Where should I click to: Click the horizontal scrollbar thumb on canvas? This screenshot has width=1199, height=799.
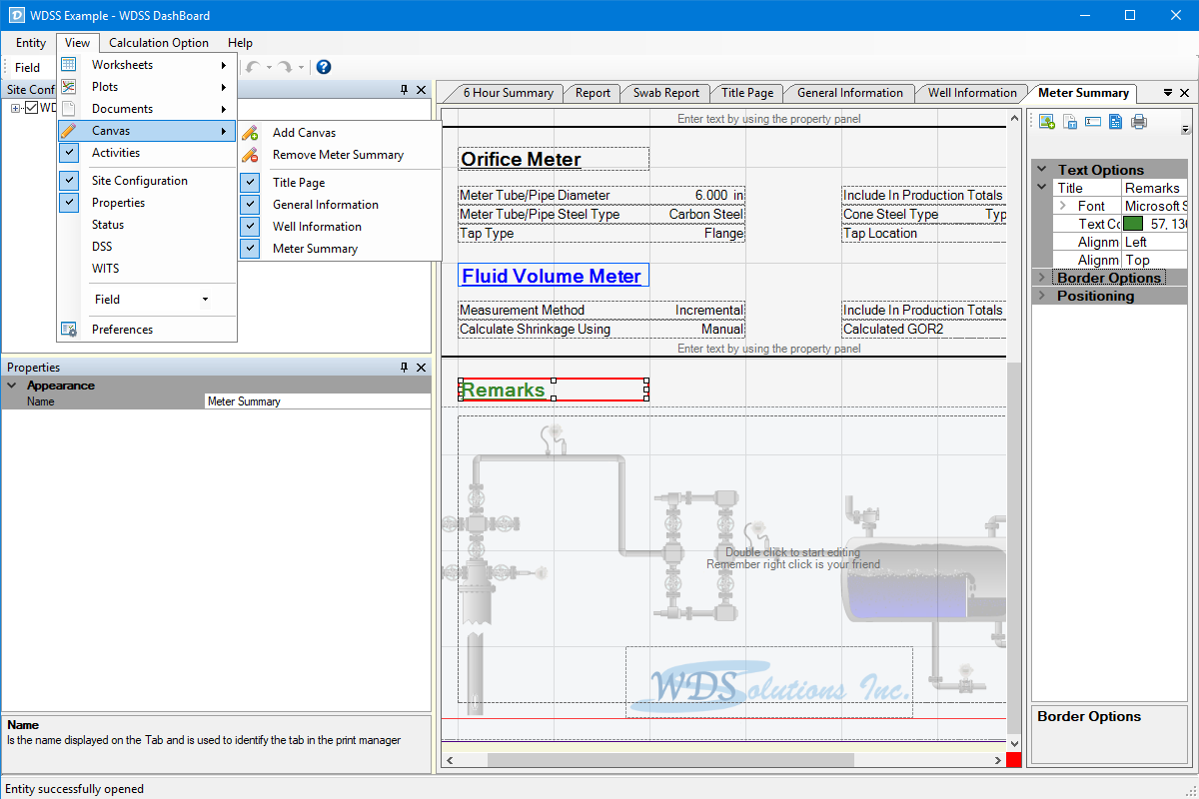[x=670, y=760]
